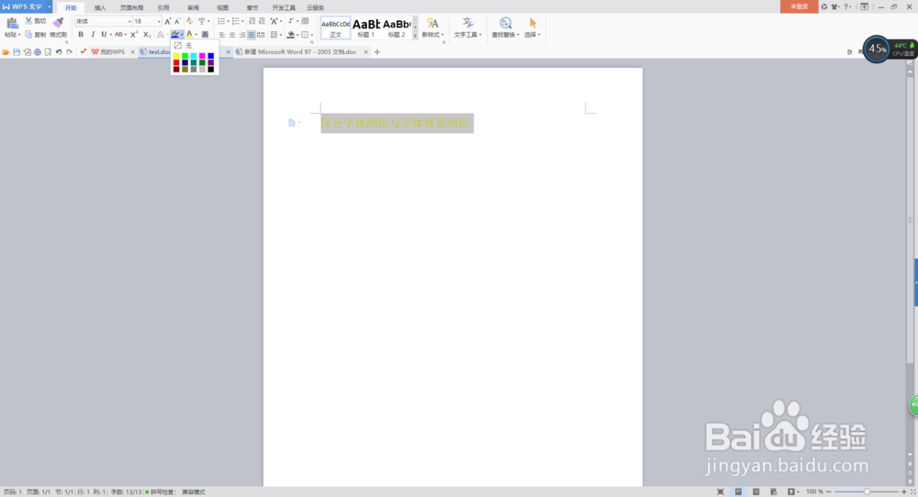918x497 pixels.
Task: Apply the font color A icon
Action: pos(189,35)
